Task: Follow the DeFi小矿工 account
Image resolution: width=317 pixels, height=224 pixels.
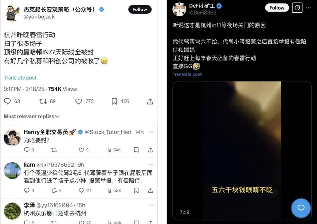Action: pyautogui.click(x=277, y=8)
